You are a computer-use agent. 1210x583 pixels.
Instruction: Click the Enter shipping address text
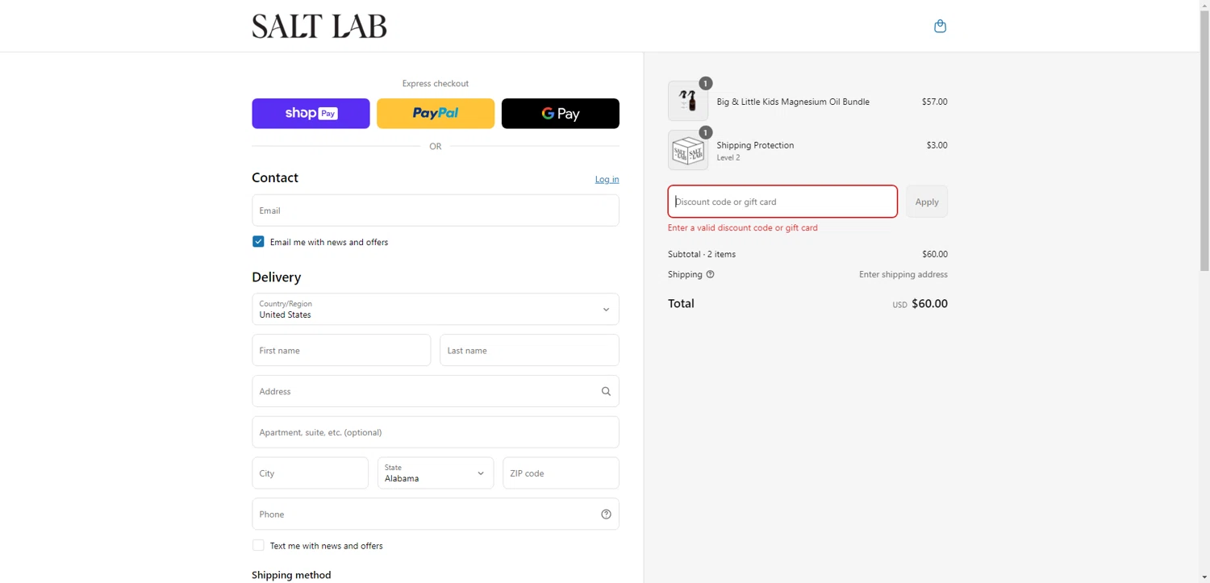coord(903,274)
